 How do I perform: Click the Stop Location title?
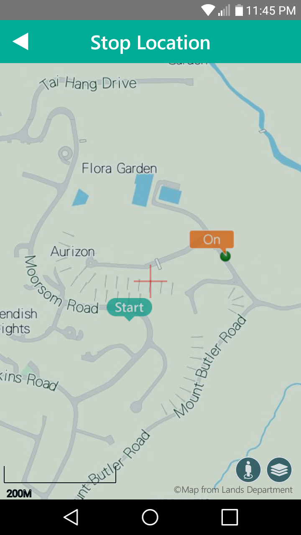(x=150, y=43)
